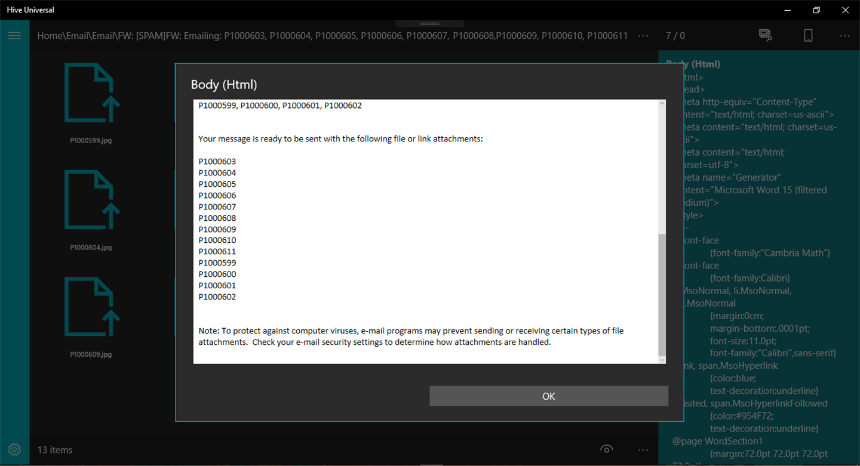860x466 pixels.
Task: Click the P1000602 line in message body
Action: (x=217, y=297)
